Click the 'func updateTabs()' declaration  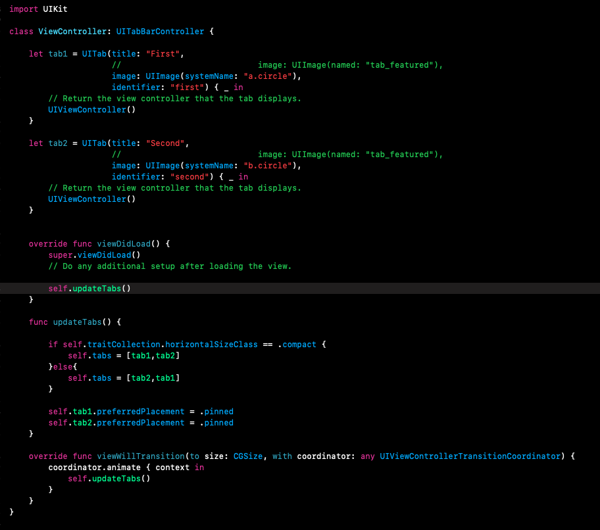75,322
